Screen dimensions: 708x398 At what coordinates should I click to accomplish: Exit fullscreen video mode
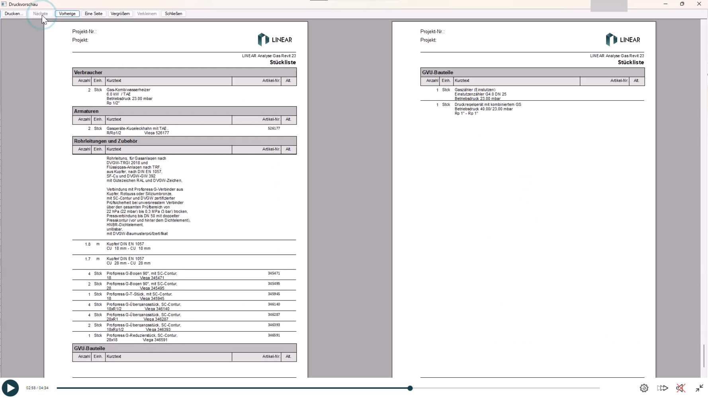point(699,388)
